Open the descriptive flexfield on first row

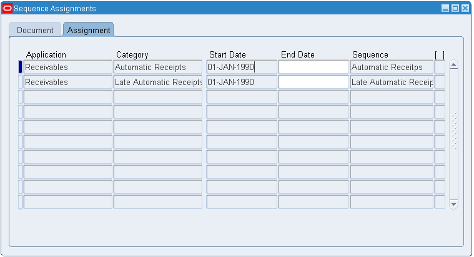click(440, 67)
